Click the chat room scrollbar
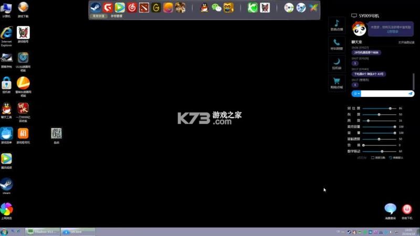Image resolution: width=420 pixels, height=236 pixels. pyautogui.click(x=414, y=82)
